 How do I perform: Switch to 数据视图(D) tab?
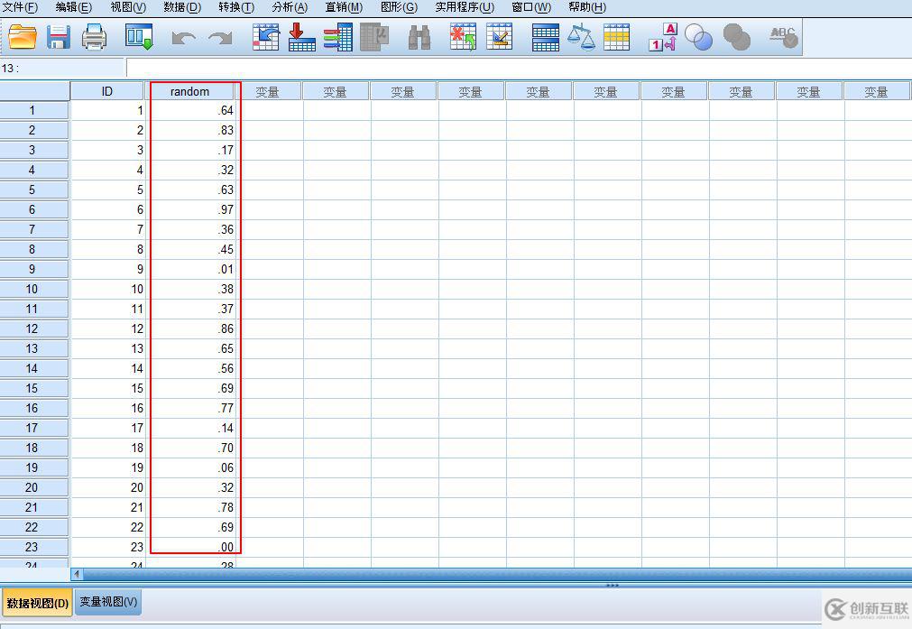point(37,603)
